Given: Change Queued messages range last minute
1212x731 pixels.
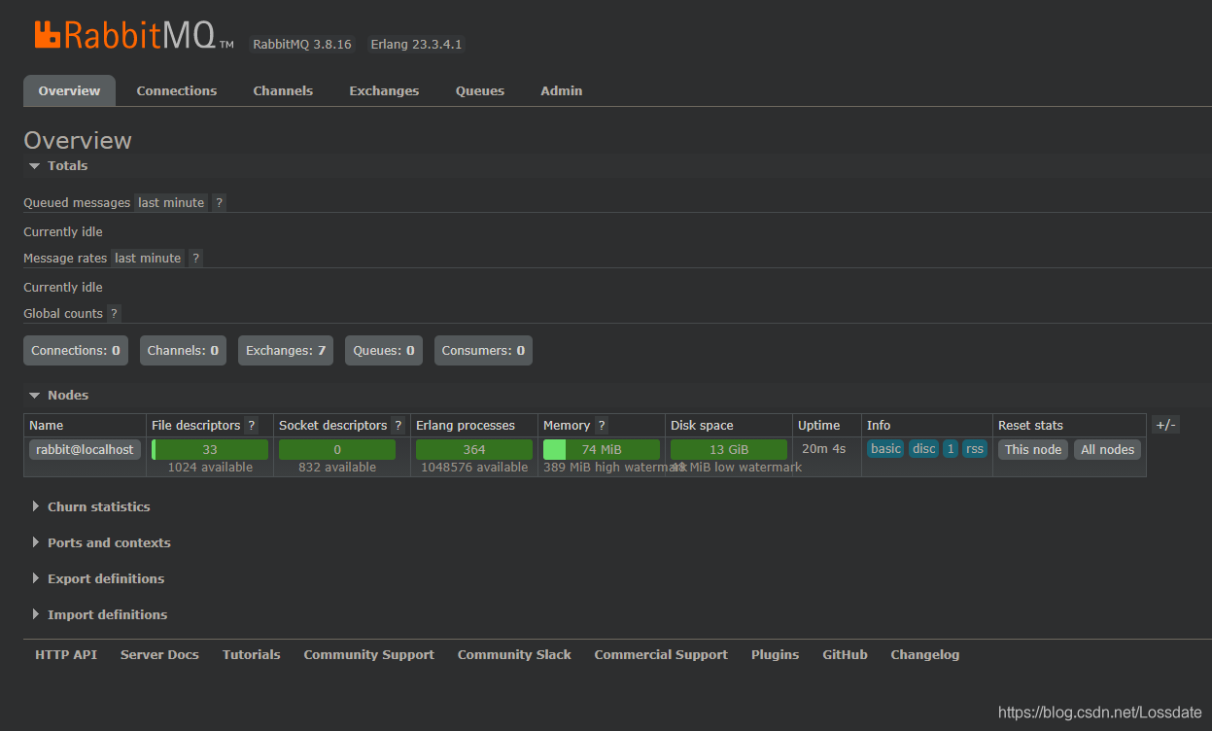Looking at the screenshot, I should point(171,203).
